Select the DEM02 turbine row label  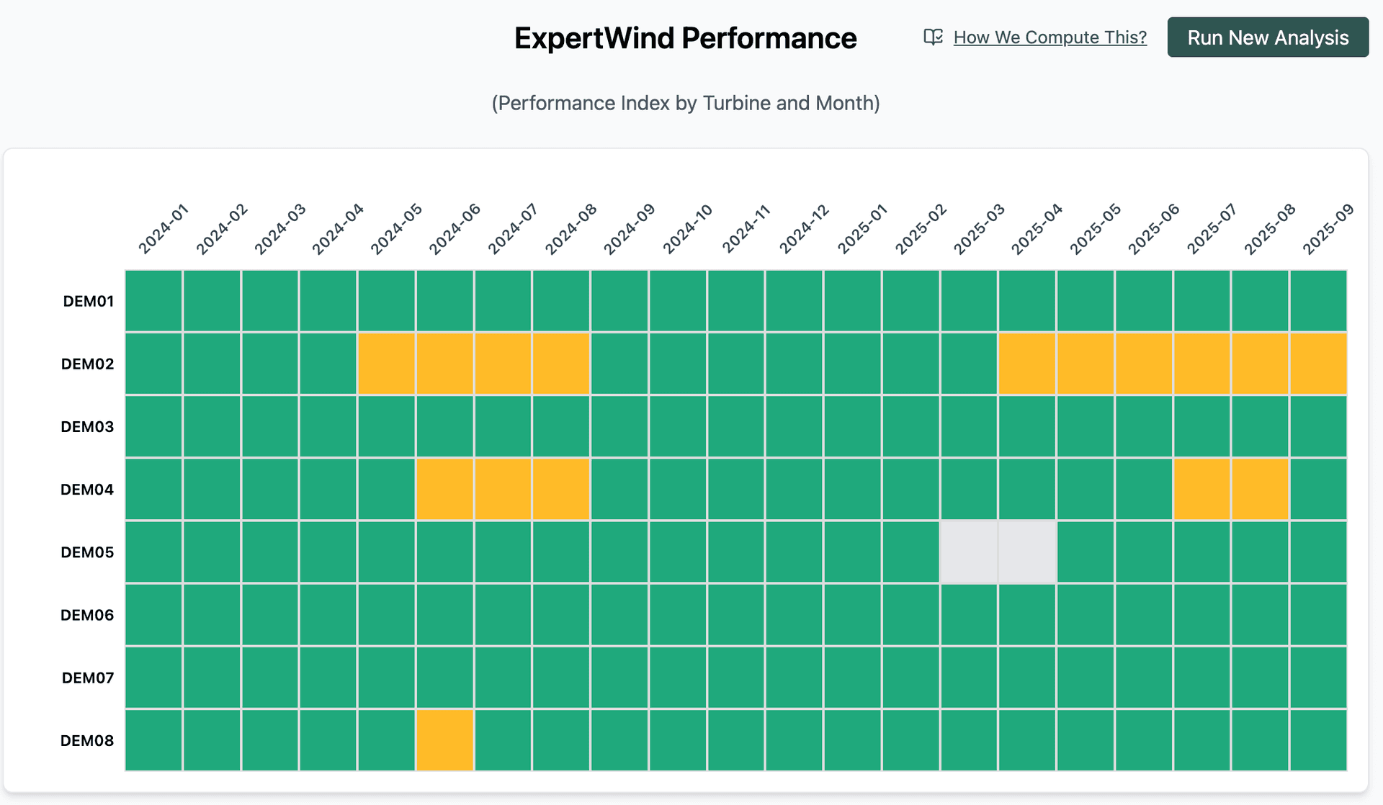(87, 364)
